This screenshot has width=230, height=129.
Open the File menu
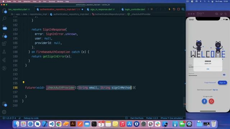(14, 1)
